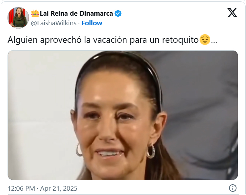Screen dimensions: 246x195
Task: Click the 12:06 PM time text
Action: coord(21,189)
